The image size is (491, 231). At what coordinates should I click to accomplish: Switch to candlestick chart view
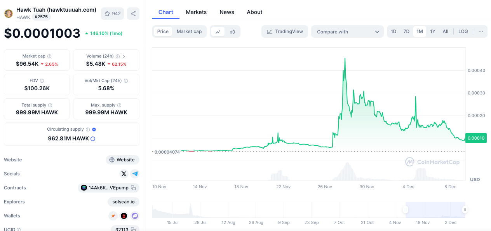[x=232, y=31]
